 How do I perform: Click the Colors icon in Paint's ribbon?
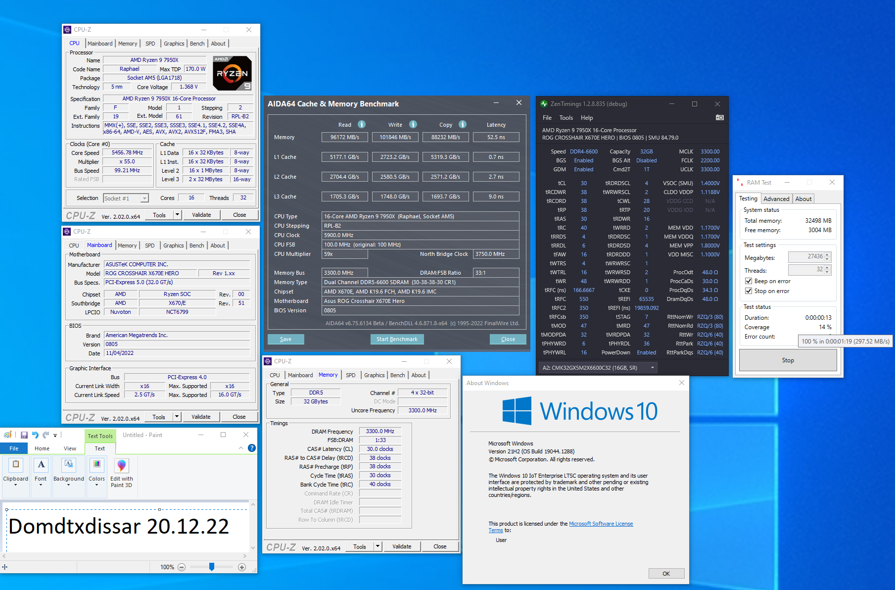(x=97, y=465)
